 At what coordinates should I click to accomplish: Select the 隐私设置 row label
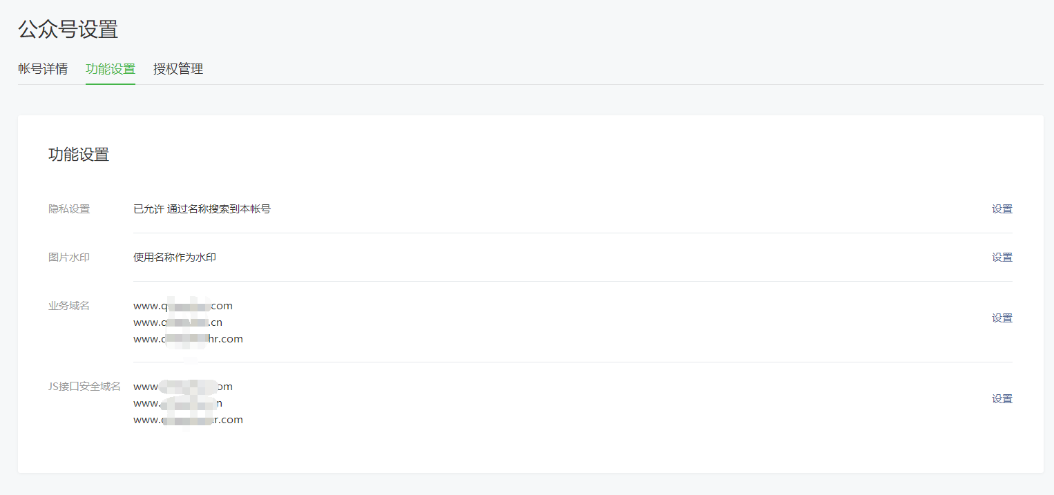[x=69, y=209]
